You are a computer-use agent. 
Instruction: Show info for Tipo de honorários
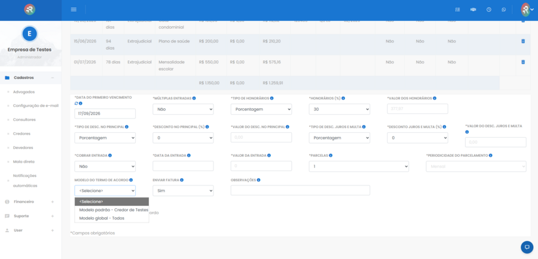(x=272, y=98)
